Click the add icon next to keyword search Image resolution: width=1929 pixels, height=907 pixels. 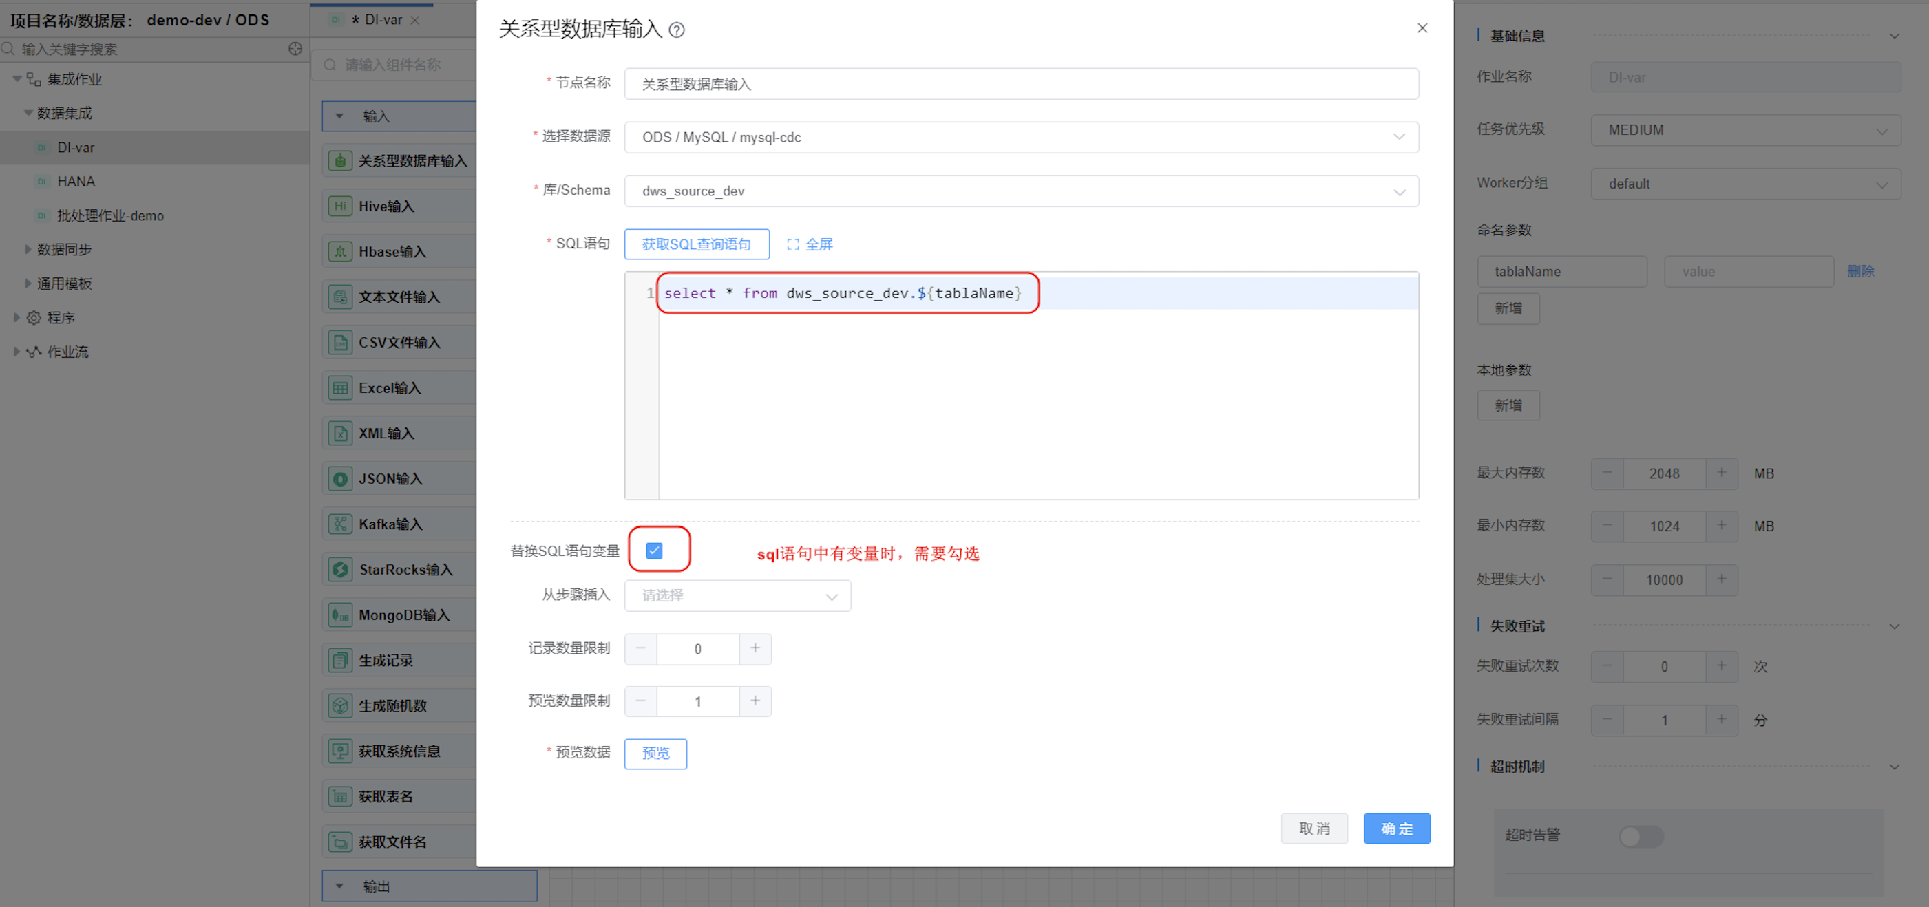pyautogui.click(x=295, y=49)
